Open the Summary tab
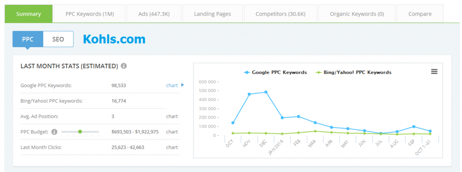 coord(28,14)
